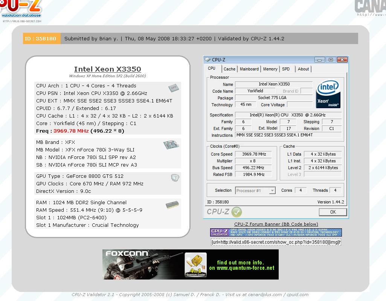The width and height of the screenshot is (386, 301).
Task: Click the Threads value field
Action: pos(335,190)
